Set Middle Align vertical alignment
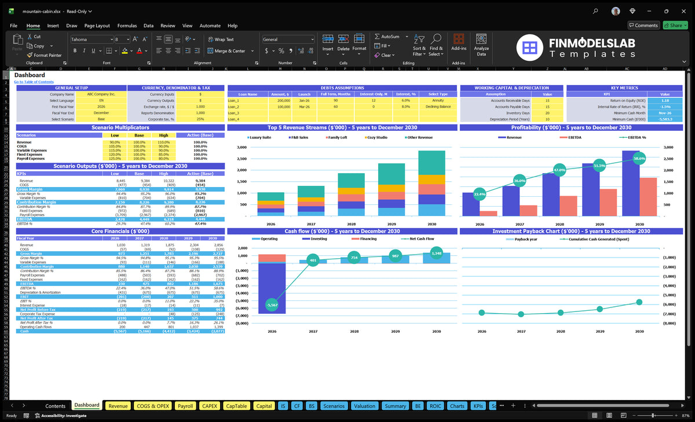 (x=167, y=39)
